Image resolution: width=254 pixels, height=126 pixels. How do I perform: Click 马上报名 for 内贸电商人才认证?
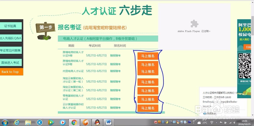click(x=148, y=71)
